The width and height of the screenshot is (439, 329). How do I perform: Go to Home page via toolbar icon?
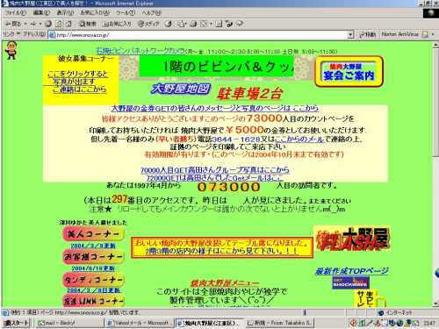68,24
